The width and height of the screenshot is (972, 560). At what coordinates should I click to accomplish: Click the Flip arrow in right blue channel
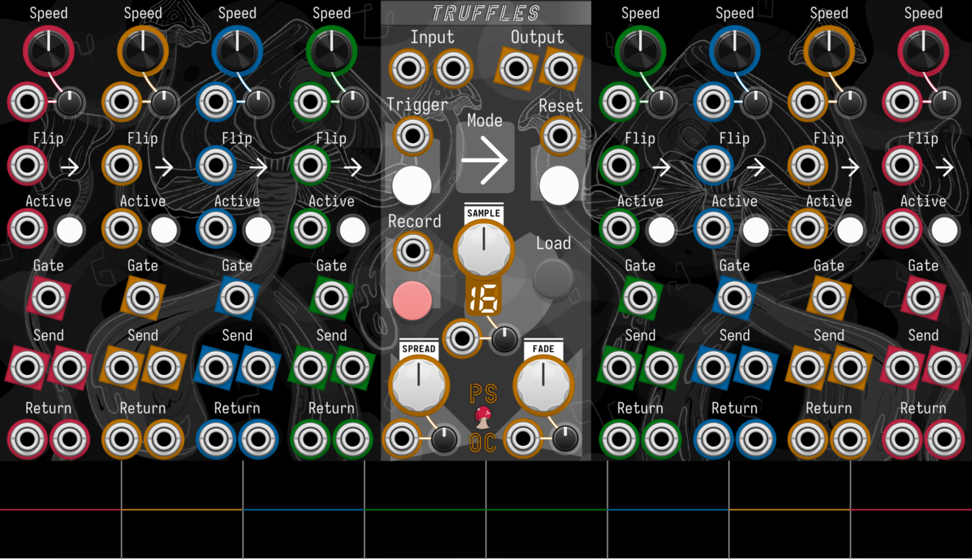(x=756, y=168)
